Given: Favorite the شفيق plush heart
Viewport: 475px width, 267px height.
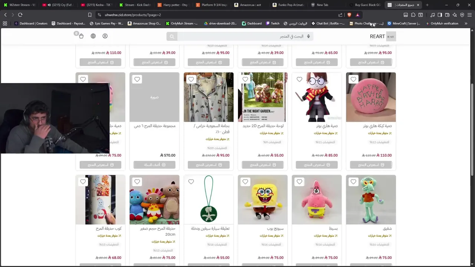Looking at the screenshot, I should 353,182.
